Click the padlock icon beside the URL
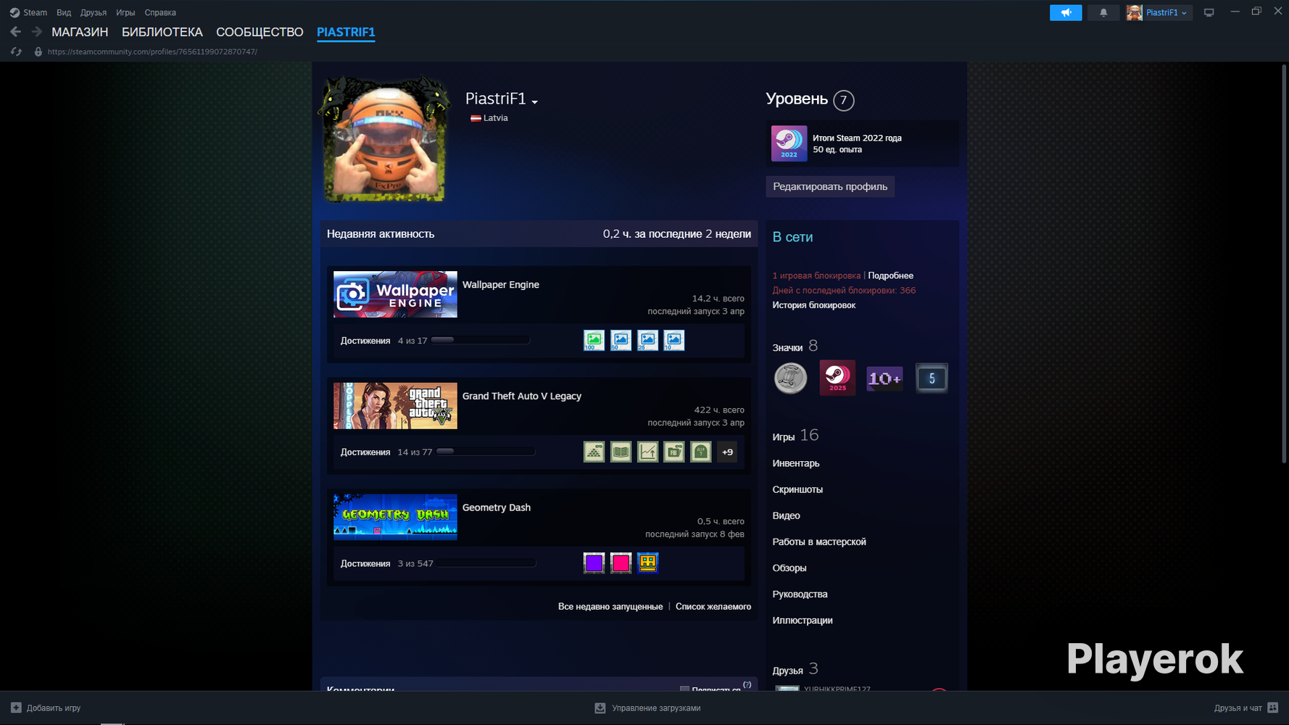 click(x=38, y=51)
